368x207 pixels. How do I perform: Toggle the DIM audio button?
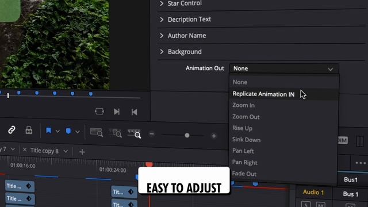coord(343,140)
